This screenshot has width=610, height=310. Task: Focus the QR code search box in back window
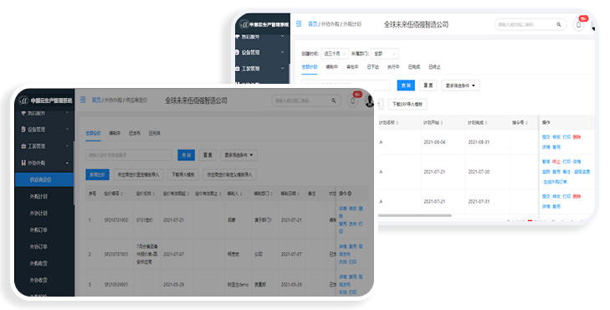(530, 24)
